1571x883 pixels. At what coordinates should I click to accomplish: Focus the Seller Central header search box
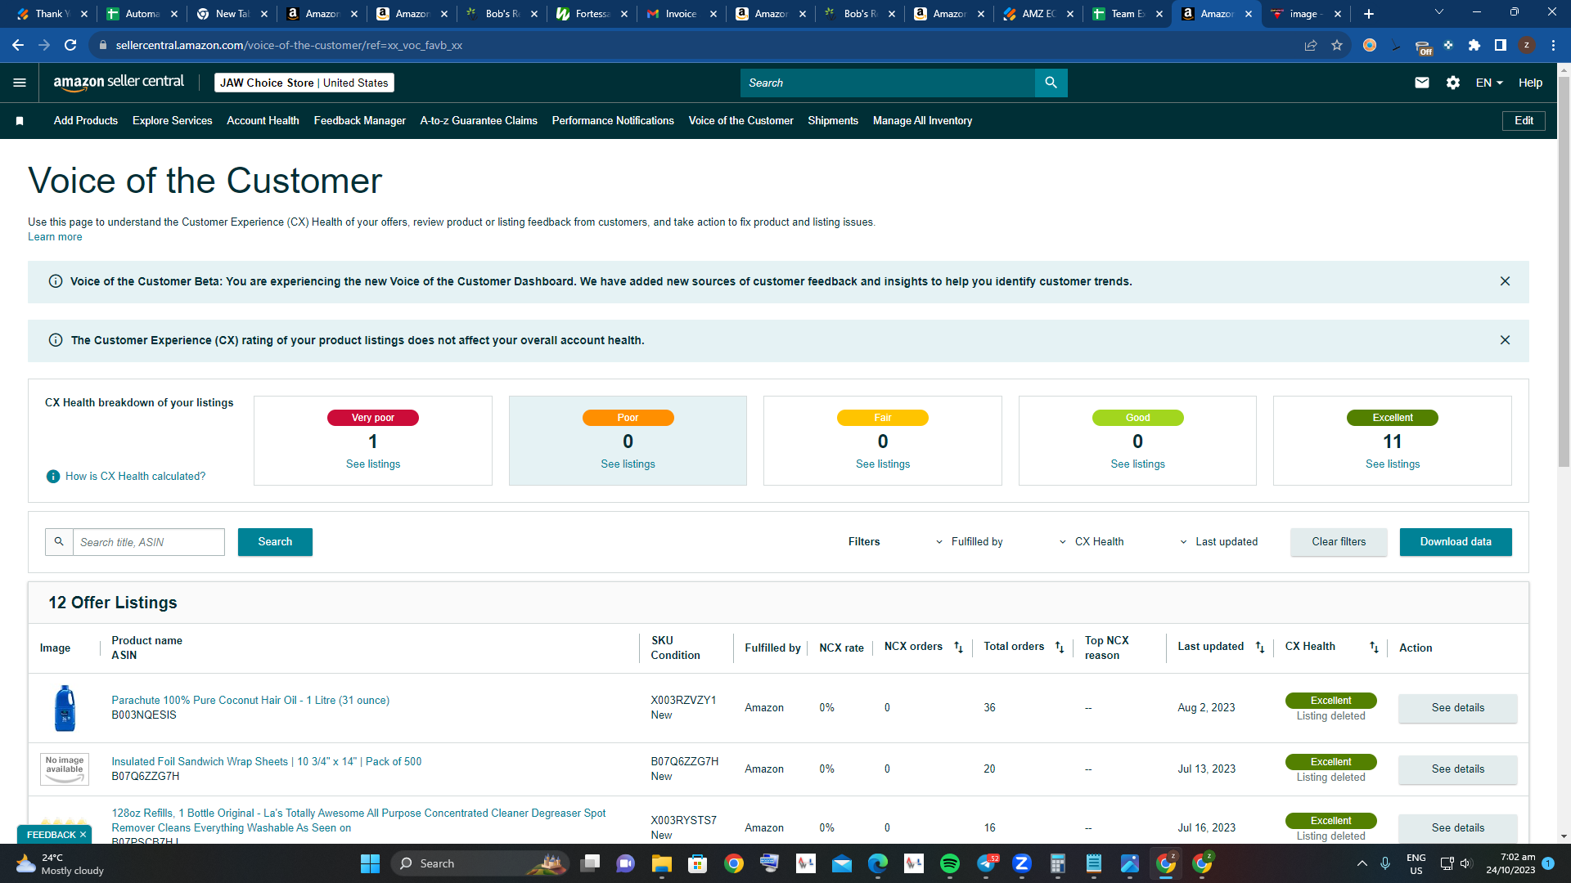click(x=888, y=83)
